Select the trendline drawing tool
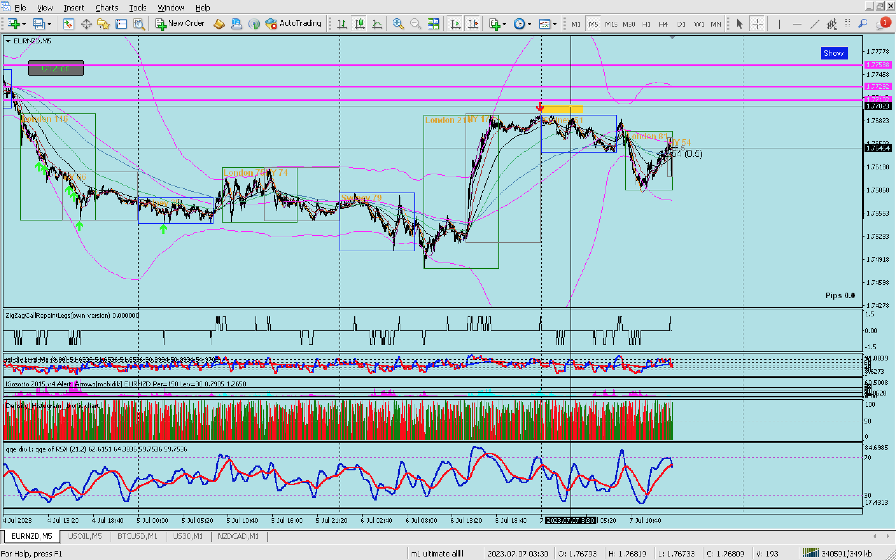896x560 pixels. (814, 24)
